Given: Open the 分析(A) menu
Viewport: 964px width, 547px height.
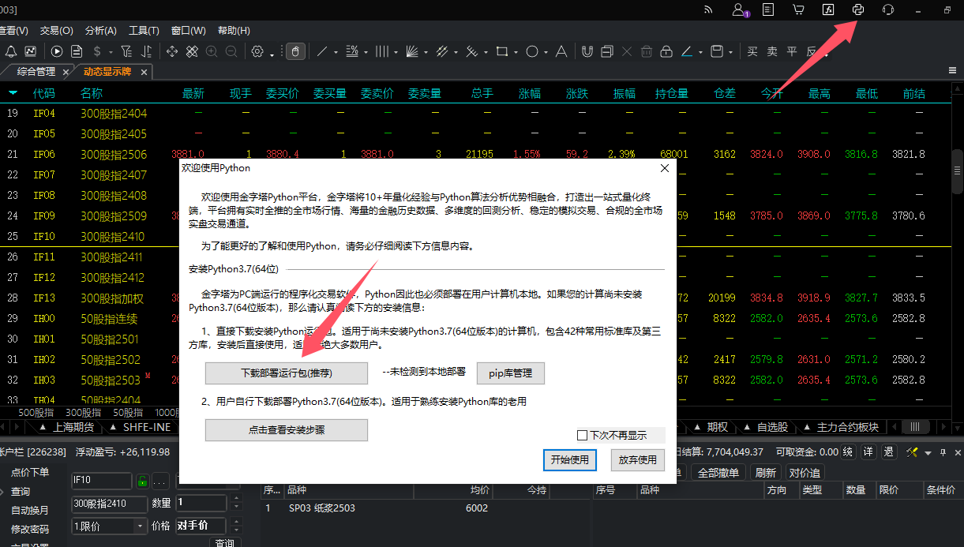Looking at the screenshot, I should [100, 30].
